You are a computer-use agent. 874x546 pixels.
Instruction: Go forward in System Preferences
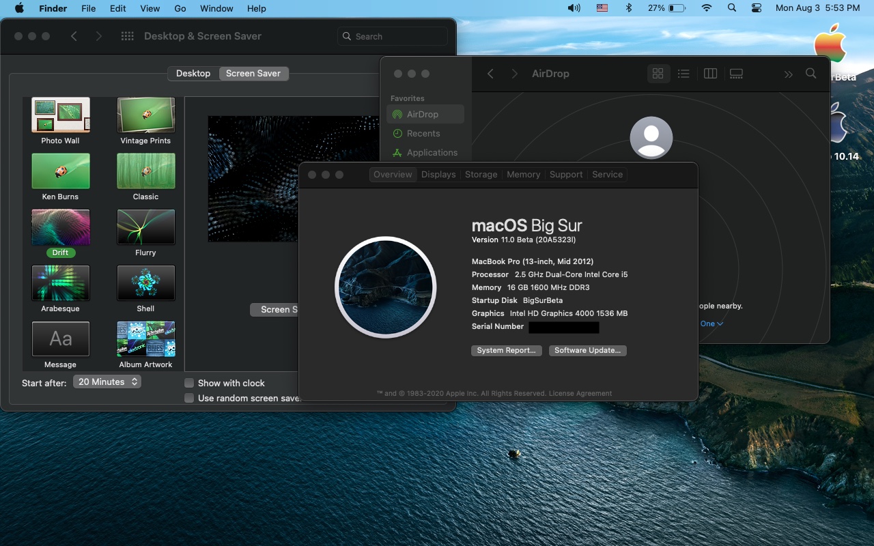point(99,36)
